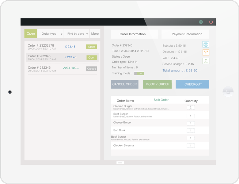Expand the Order type dropdown
Viewport: 239px width, 184px height.
(51, 34)
